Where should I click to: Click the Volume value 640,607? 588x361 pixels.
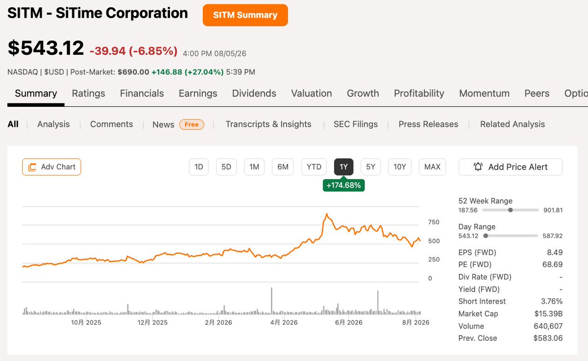tap(548, 326)
